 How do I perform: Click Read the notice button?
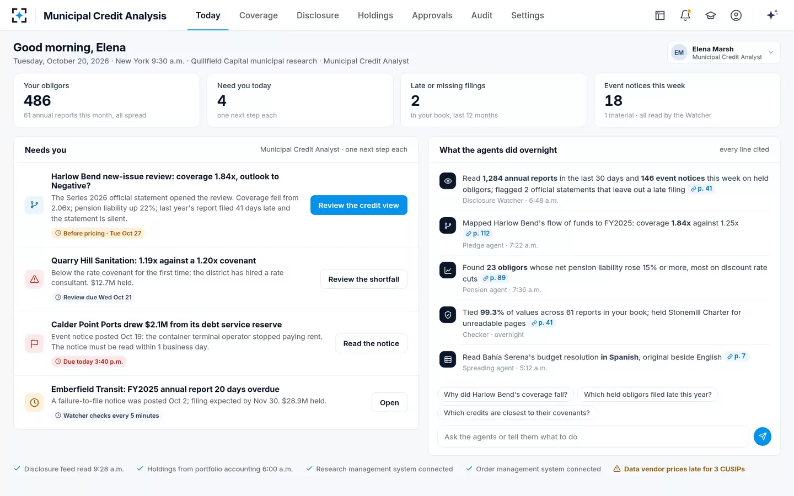[x=371, y=343]
